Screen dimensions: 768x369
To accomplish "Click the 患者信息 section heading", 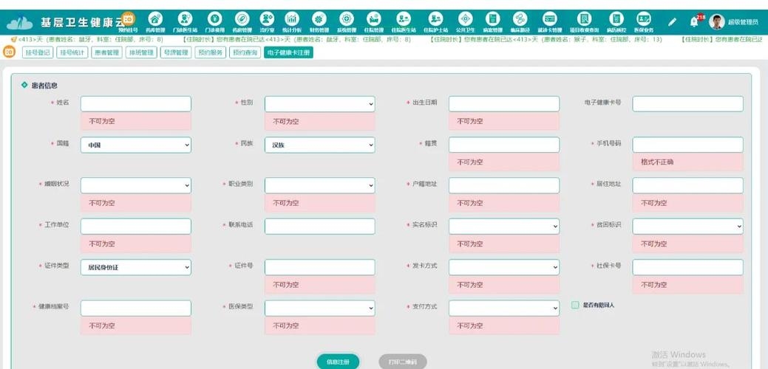I will pyautogui.click(x=44, y=86).
